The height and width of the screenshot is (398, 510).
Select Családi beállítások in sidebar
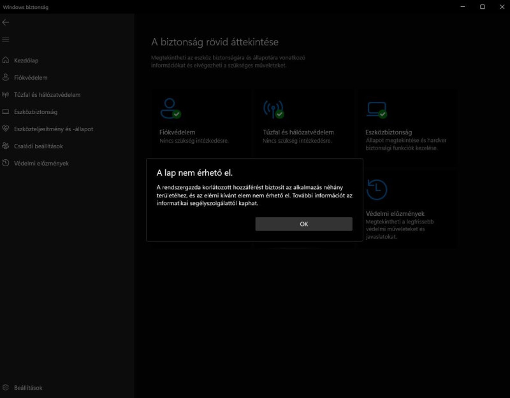pyautogui.click(x=38, y=146)
